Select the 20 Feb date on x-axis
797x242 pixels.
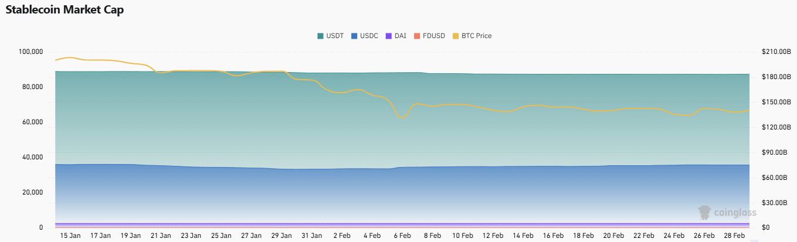[x=614, y=236]
